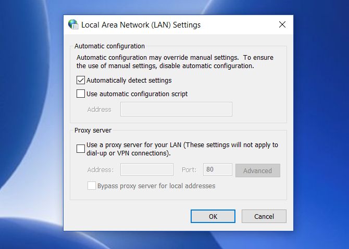349x249 pixels.
Task: Confirm settings with the OK button
Action: 213,216
